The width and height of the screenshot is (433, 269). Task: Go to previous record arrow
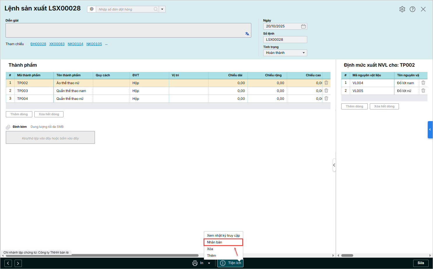(x=8, y=263)
